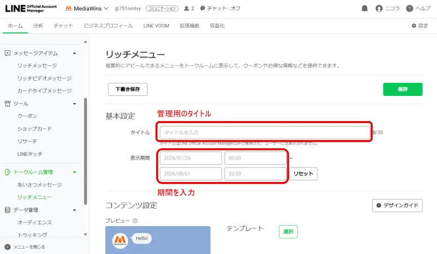Image resolution: width=437 pixels, height=254 pixels.
Task: Open リッチメッセージ in sidebar
Action: (37, 65)
